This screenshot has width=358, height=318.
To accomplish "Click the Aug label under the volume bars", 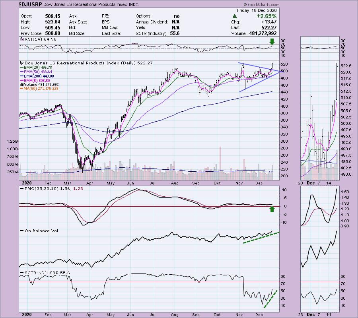I will coord(175,183).
